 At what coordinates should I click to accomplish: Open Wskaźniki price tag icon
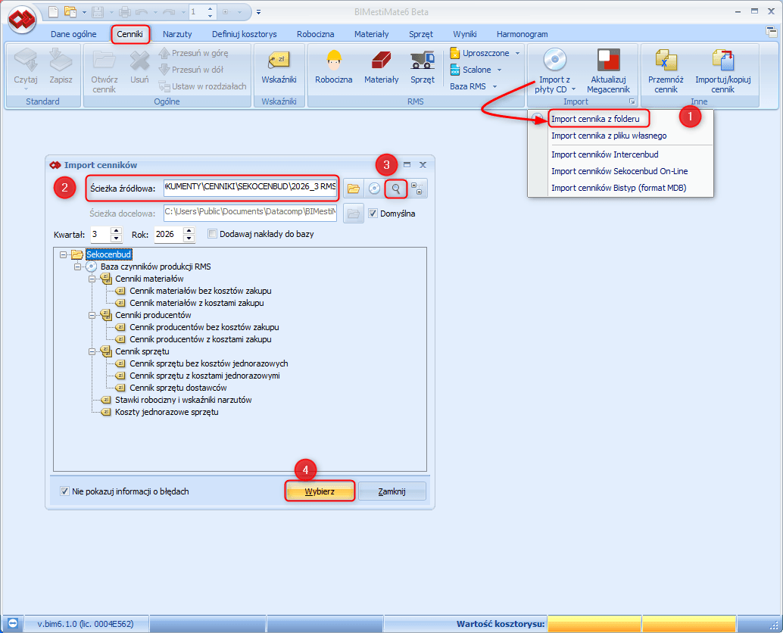[279, 60]
